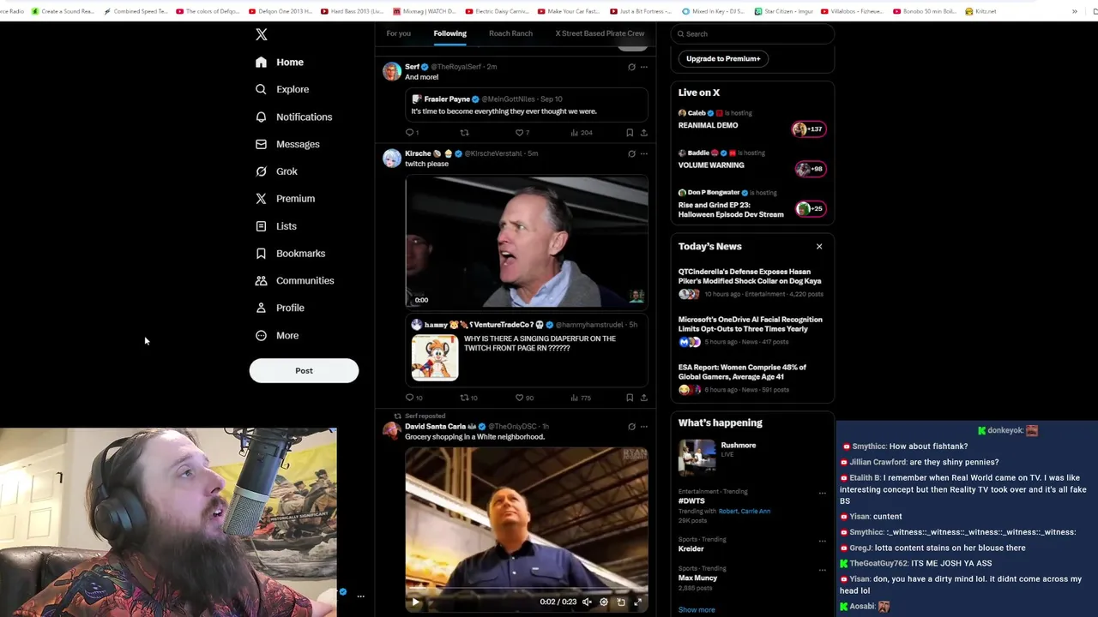This screenshot has width=1098, height=617.
Task: Open Grok actions on Serf's post
Action: tap(631, 67)
